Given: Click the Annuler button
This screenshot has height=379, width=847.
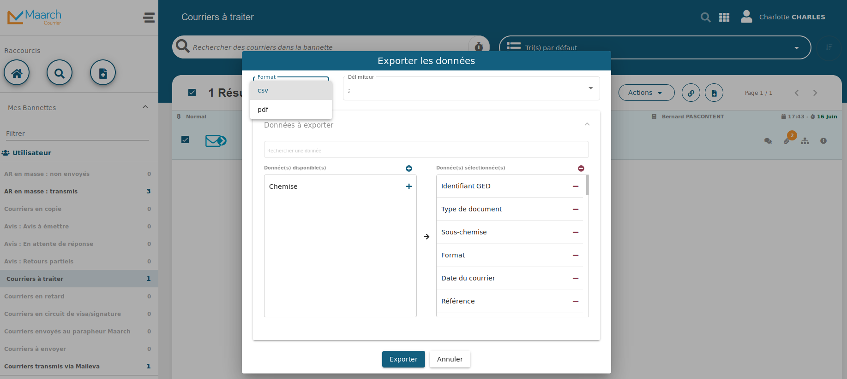Looking at the screenshot, I should click(450, 359).
